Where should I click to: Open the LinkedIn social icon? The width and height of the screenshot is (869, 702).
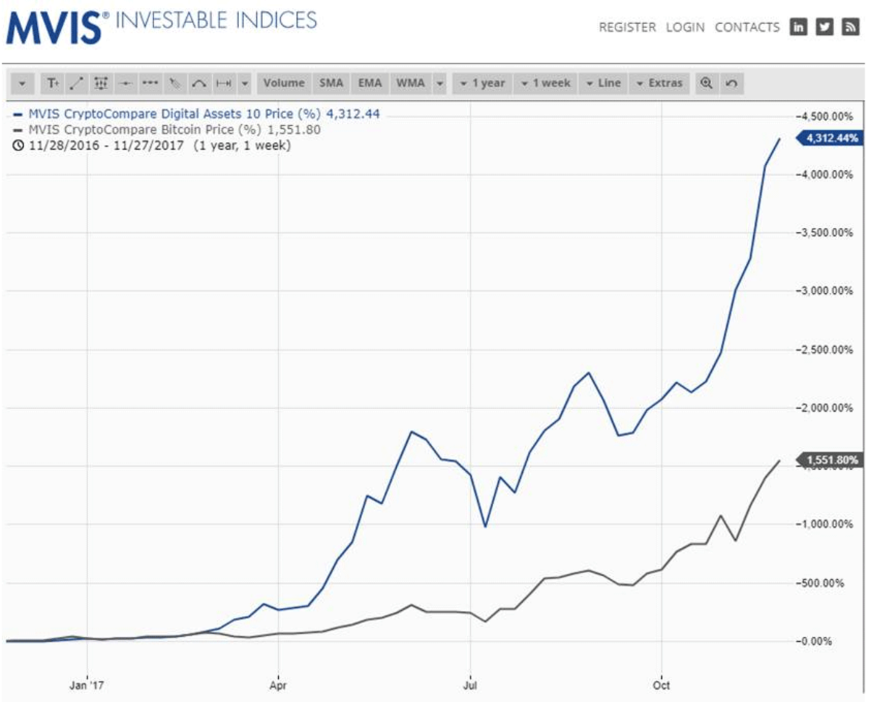point(798,27)
